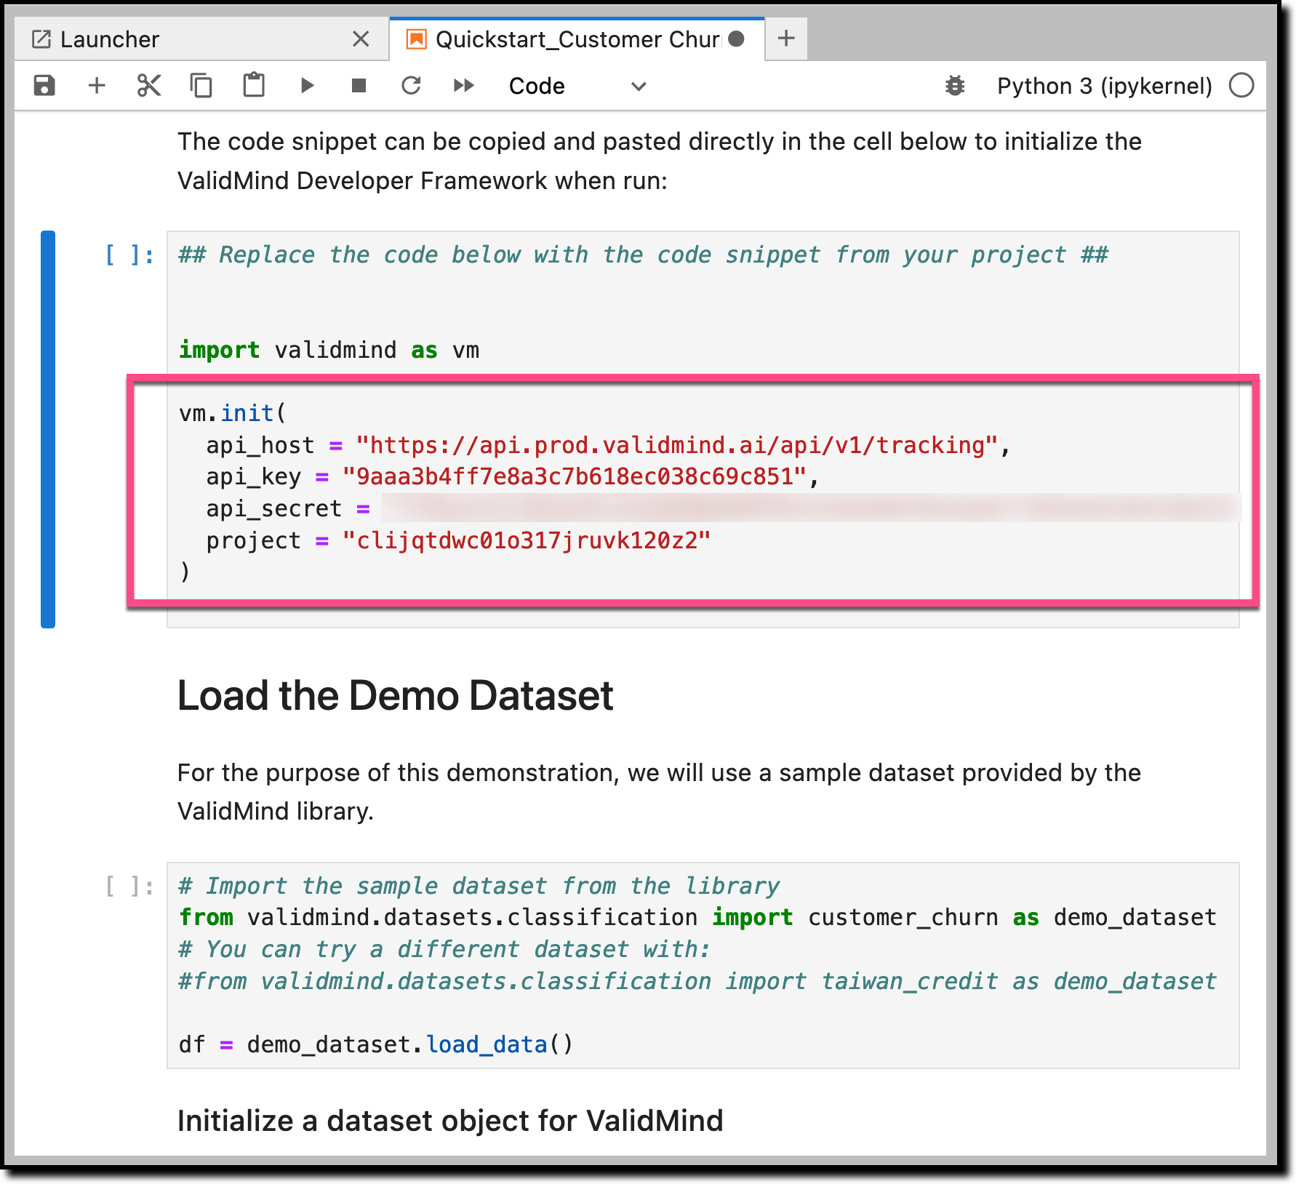The width and height of the screenshot is (1296, 1184).
Task: Click the dropdown chevron next to Code
Action: [639, 87]
